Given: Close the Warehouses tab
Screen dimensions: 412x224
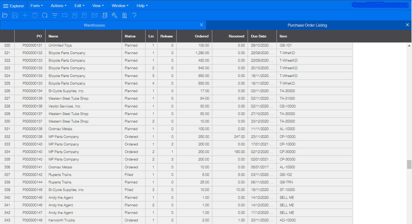Looking at the screenshot, I should (201, 25).
